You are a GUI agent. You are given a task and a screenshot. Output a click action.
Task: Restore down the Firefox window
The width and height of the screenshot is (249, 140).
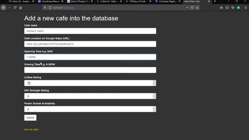[237, 1]
